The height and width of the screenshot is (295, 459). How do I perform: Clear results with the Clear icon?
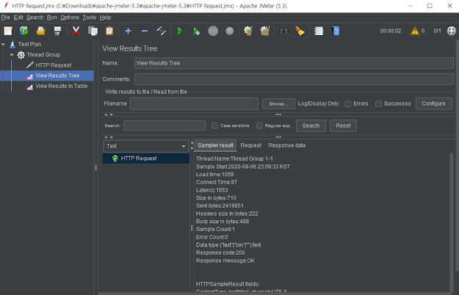point(248,31)
